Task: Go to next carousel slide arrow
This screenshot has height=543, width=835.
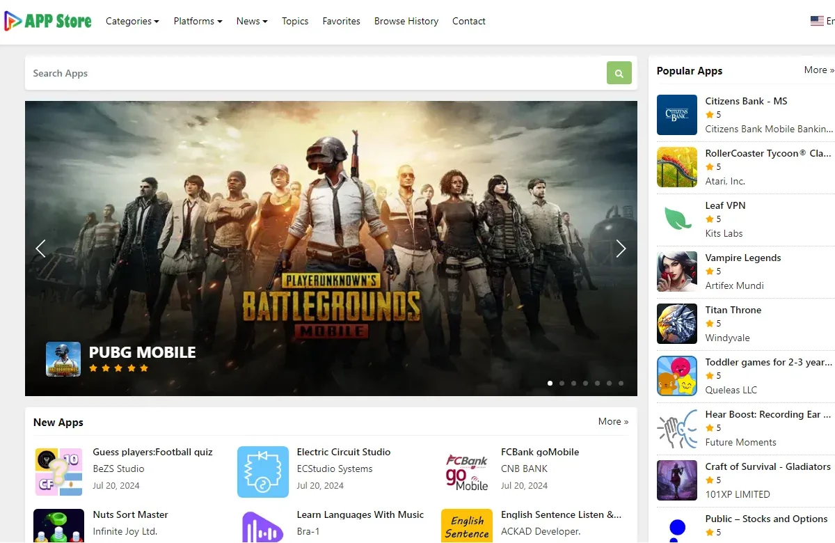Action: pyautogui.click(x=621, y=249)
